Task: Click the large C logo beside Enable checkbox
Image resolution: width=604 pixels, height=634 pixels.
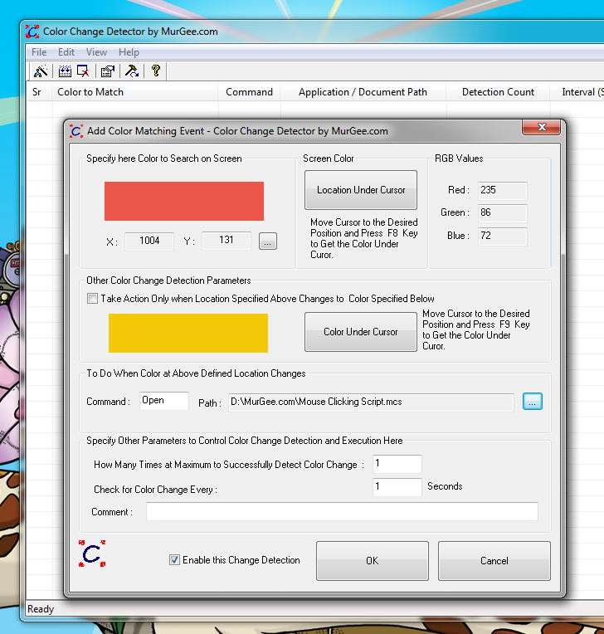Action: (x=92, y=554)
